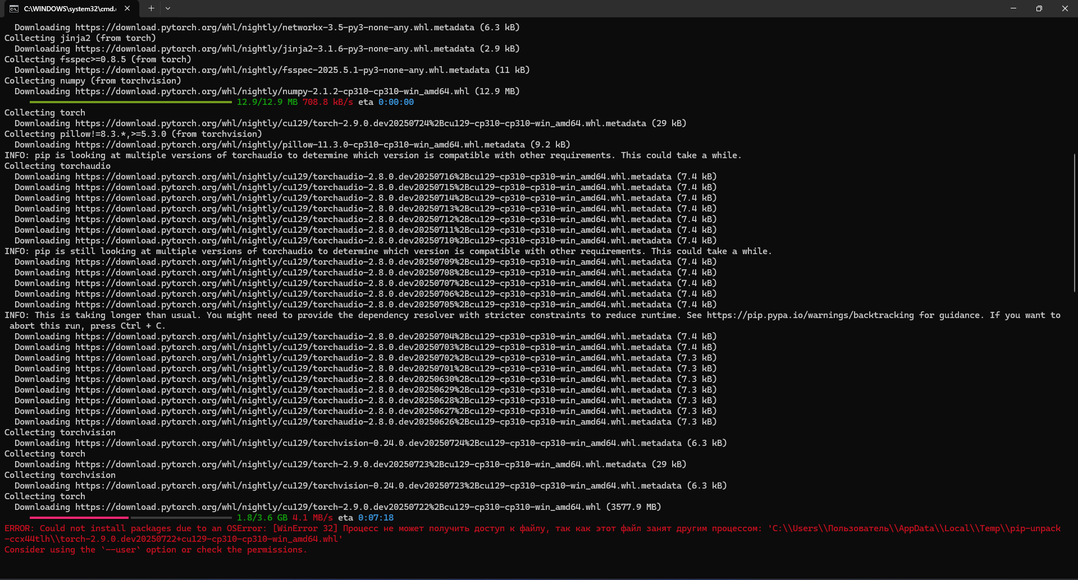Click 'Collecting fsspec>=0.8.5 (from torch)' line
Image resolution: width=1078 pixels, height=580 pixels.
[98, 59]
